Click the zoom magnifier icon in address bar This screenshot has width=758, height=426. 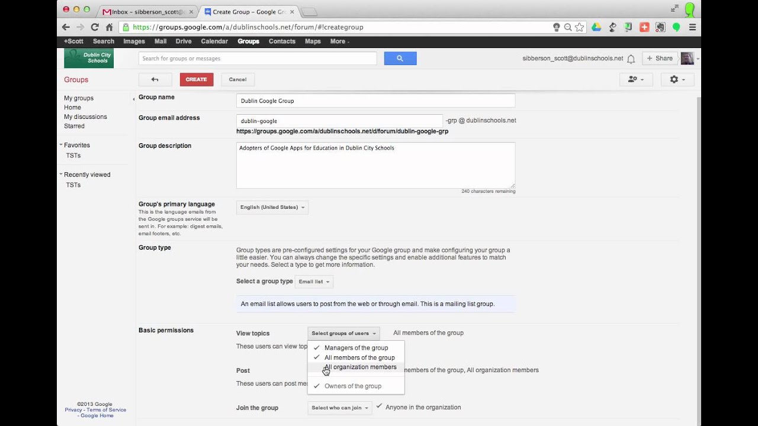[568, 27]
